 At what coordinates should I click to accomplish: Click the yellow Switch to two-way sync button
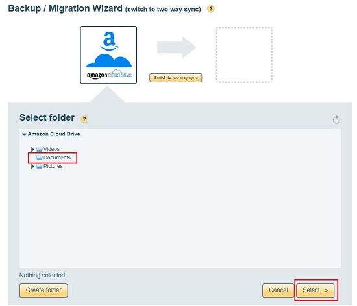[x=175, y=78]
